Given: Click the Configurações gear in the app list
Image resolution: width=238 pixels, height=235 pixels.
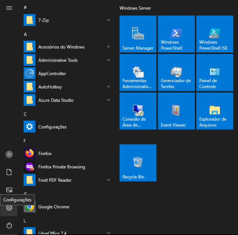Looking at the screenshot, I should (29, 127).
